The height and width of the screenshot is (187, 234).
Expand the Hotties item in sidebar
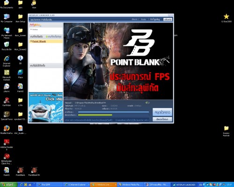[x=34, y=29]
